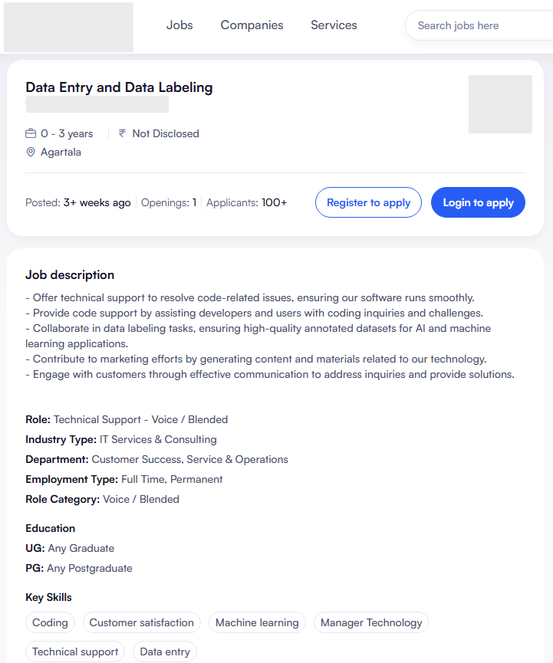
Task: Select the Manager Technology skill chip
Action: click(x=371, y=622)
